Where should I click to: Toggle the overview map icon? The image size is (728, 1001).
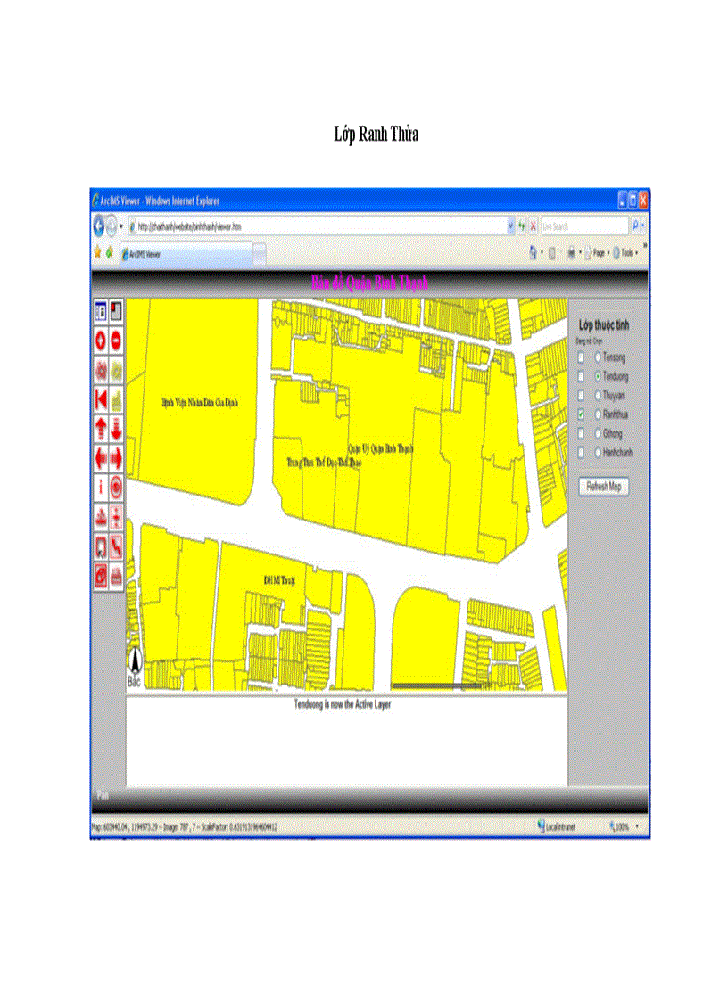pyautogui.click(x=117, y=311)
